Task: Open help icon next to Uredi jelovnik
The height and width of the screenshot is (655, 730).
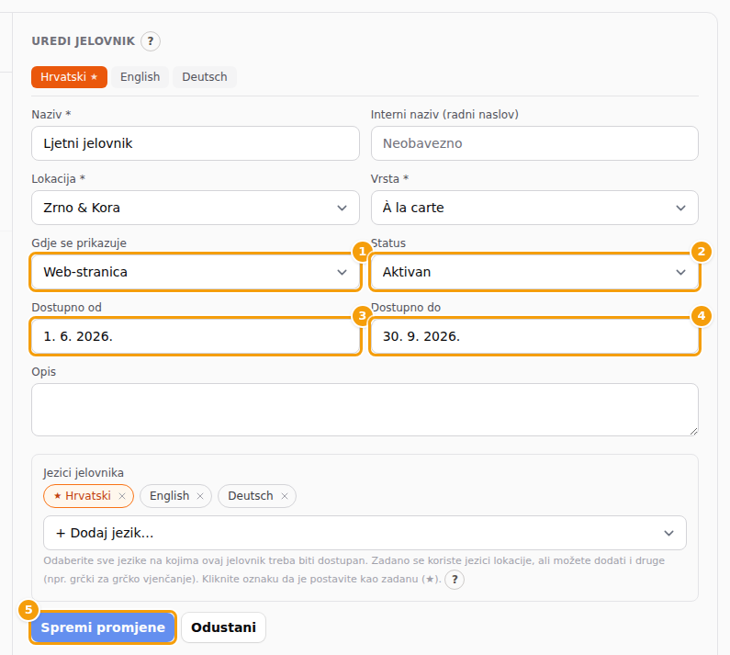Action: [x=151, y=41]
